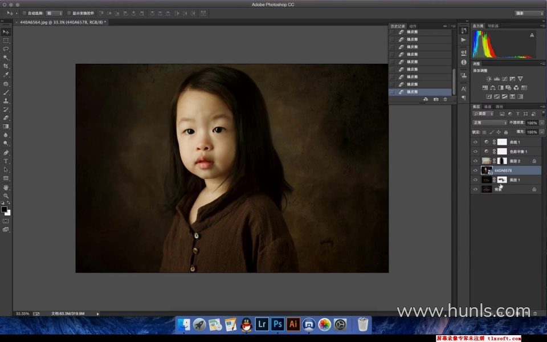
Task: Select the Lasso tool
Action: click(6, 49)
